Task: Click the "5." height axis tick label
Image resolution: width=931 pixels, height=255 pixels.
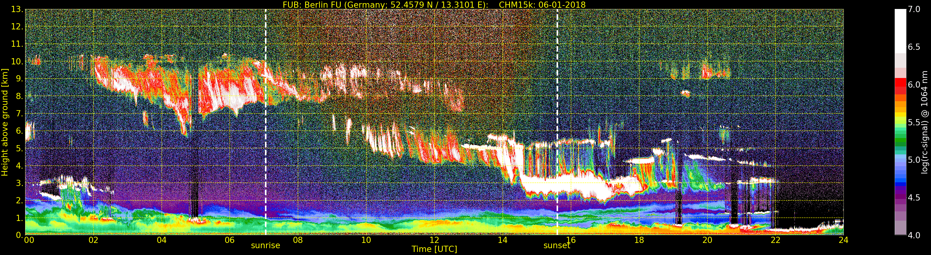Action: (x=20, y=148)
